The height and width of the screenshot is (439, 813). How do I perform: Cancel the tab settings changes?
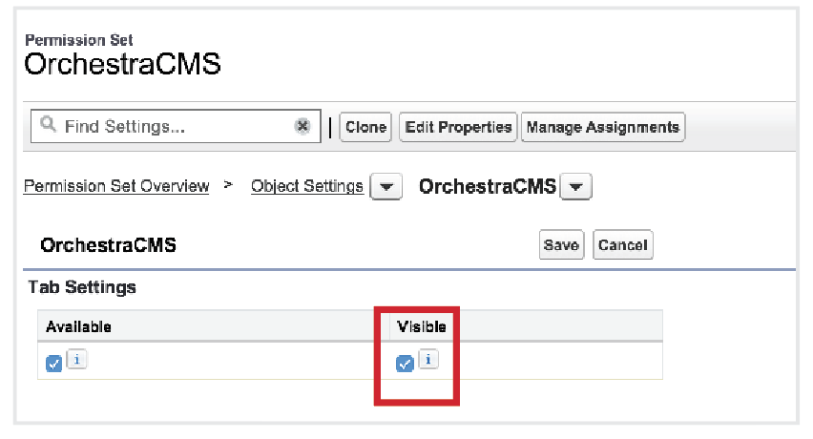[622, 245]
